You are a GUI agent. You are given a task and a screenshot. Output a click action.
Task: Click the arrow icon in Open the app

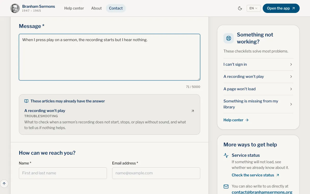pos(293,8)
